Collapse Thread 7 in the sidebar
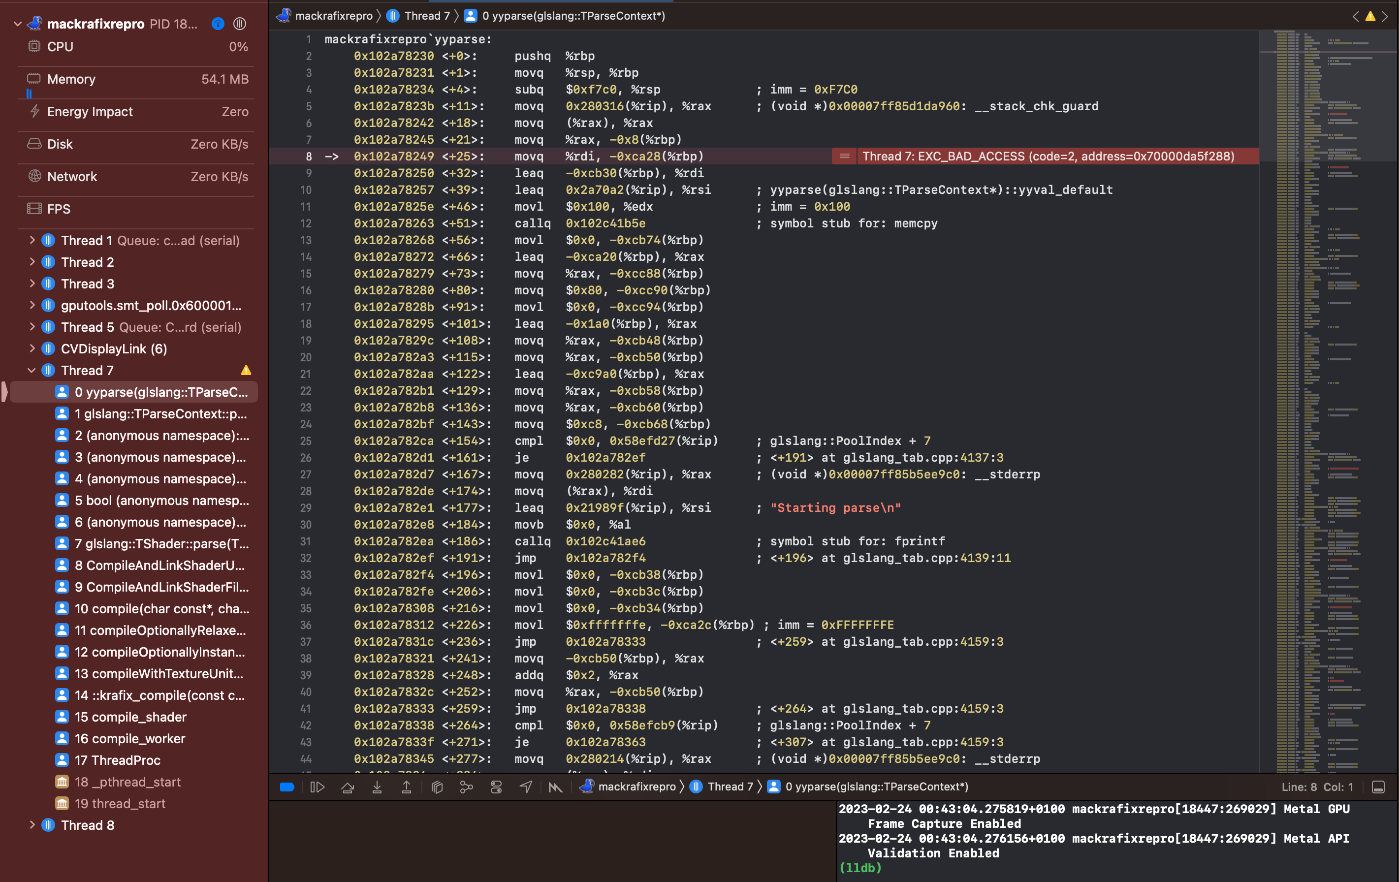This screenshot has height=882, width=1399. coord(32,370)
